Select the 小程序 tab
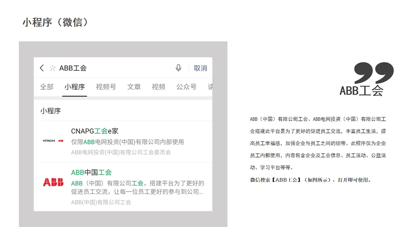This screenshot has width=403, height=227. click(75, 87)
